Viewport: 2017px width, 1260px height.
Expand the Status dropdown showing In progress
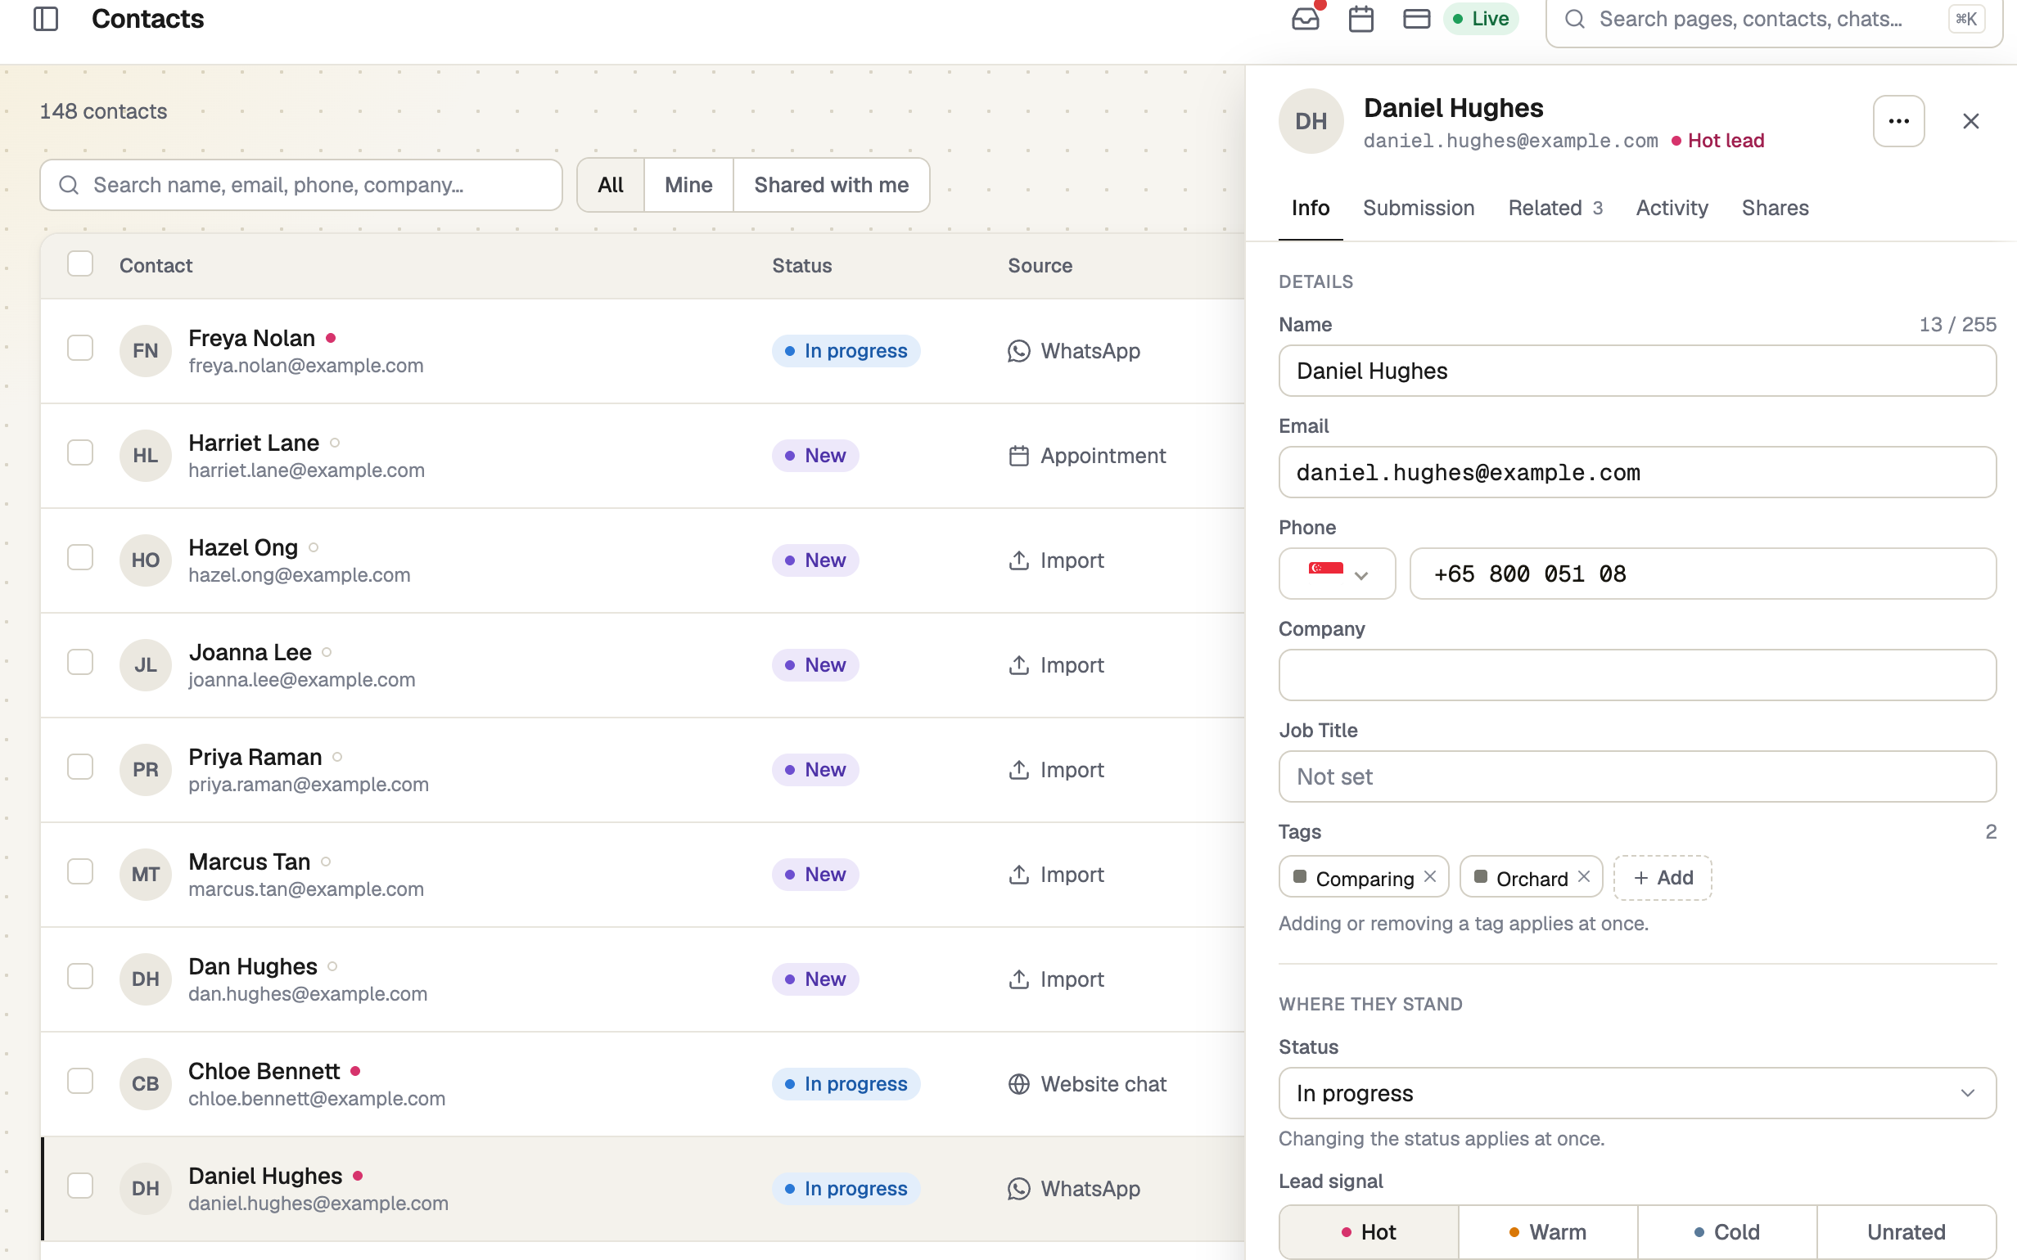coord(1637,1093)
